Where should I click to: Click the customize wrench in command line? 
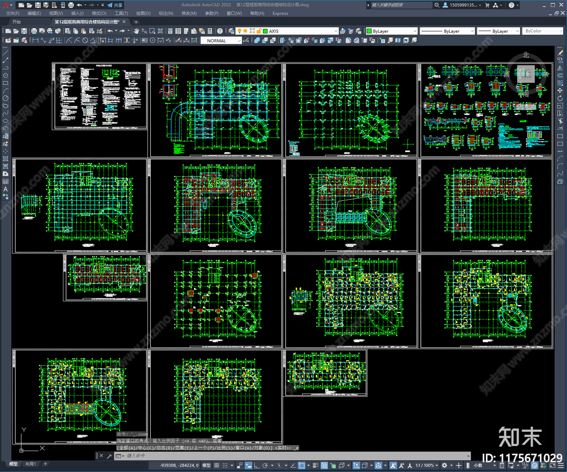(x=109, y=456)
